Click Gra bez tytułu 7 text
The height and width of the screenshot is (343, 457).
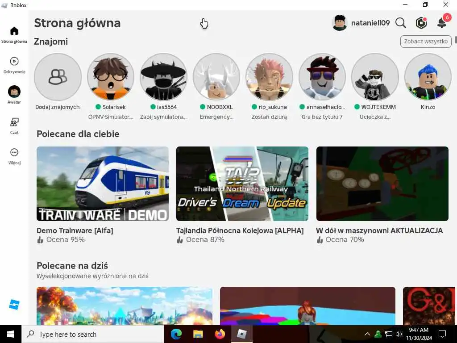322,117
